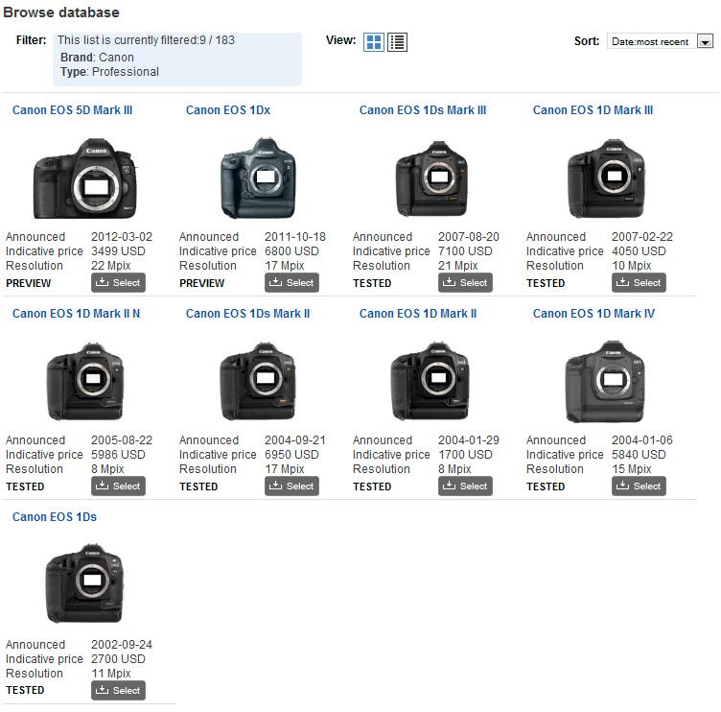The image size is (721, 712).
Task: Click the '21 Mpix' resolution value
Action: [x=458, y=266]
